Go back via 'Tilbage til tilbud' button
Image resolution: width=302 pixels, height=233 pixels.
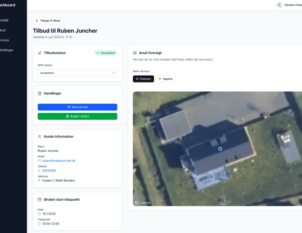[x=48, y=21]
